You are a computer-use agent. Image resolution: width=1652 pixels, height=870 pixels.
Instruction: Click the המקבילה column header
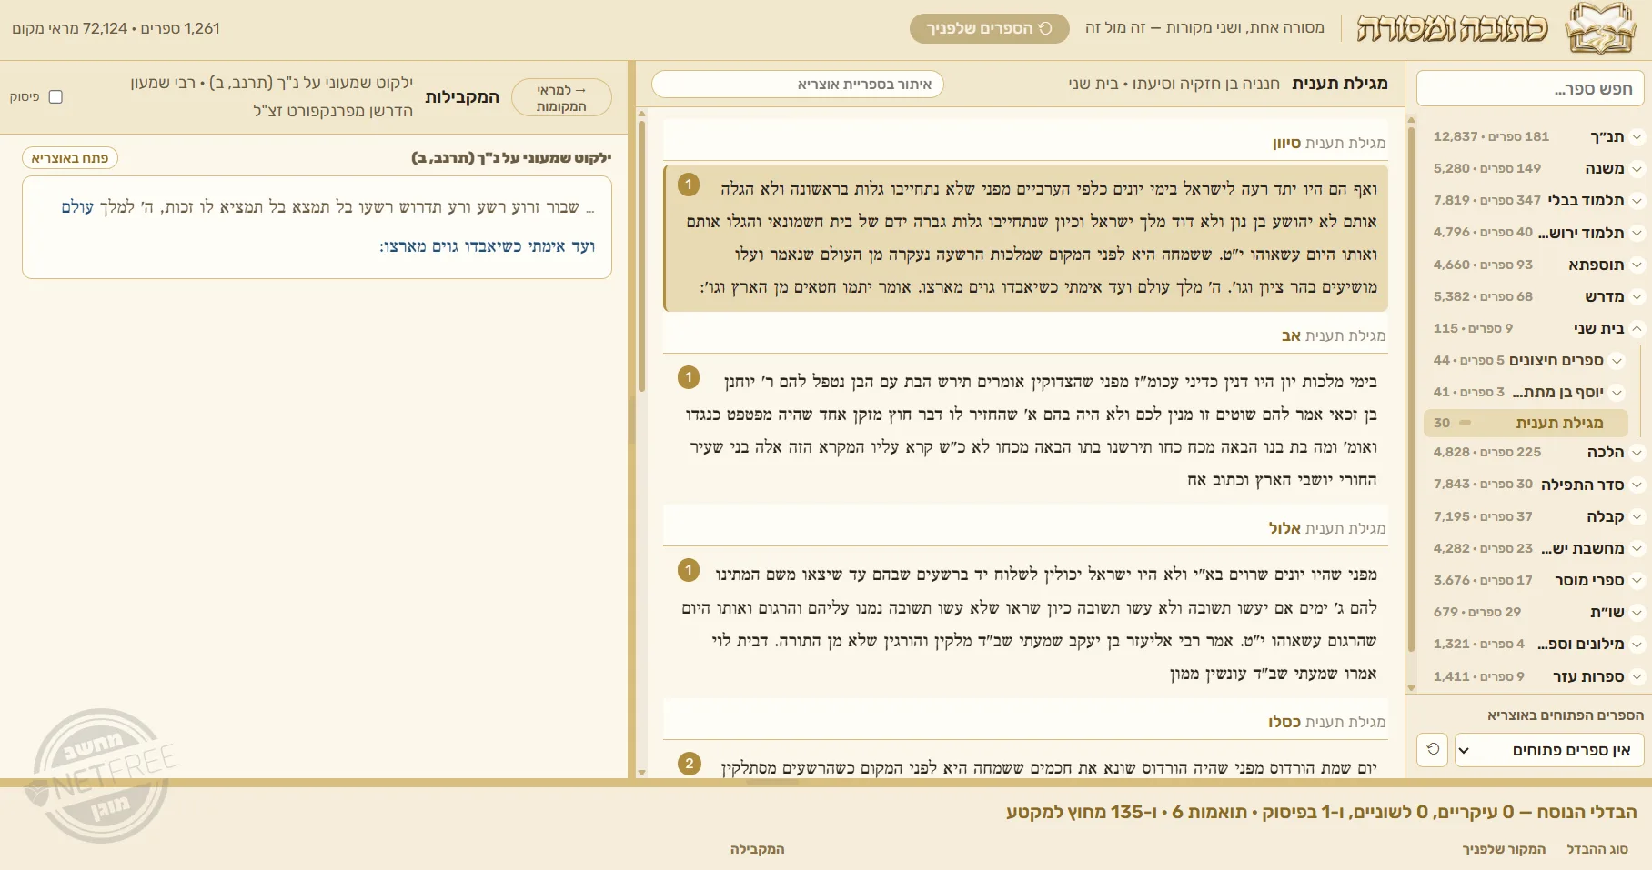click(x=757, y=849)
